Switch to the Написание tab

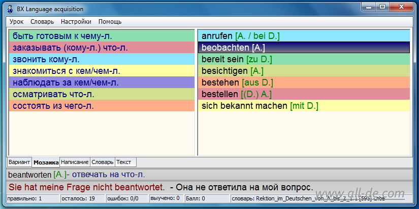75,162
